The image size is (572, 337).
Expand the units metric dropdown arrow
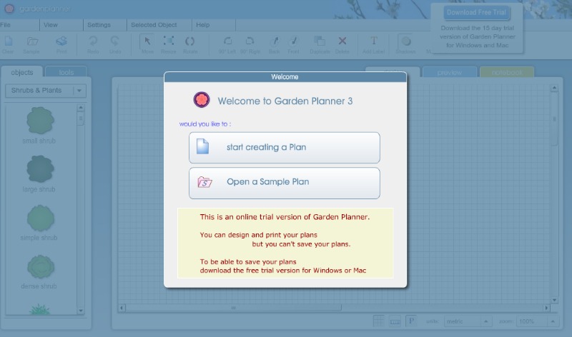click(485, 321)
